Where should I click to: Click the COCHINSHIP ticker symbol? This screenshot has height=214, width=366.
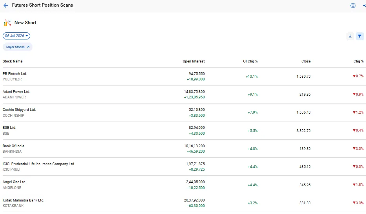click(13, 115)
